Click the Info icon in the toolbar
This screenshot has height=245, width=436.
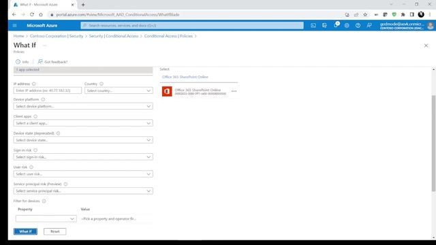click(18, 62)
